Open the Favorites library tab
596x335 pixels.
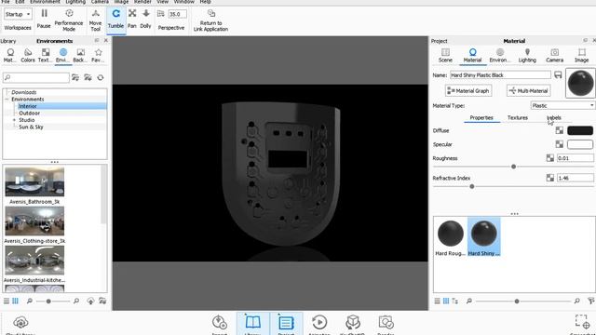point(98,56)
